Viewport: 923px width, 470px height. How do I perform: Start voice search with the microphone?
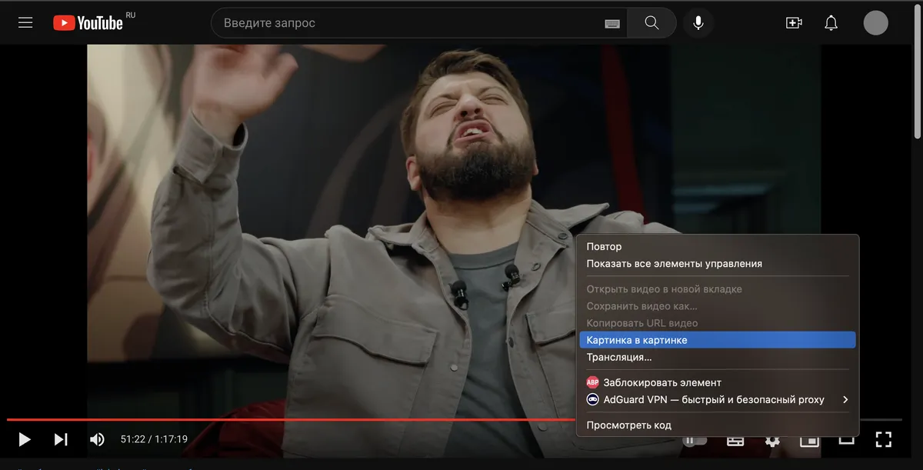(x=698, y=23)
